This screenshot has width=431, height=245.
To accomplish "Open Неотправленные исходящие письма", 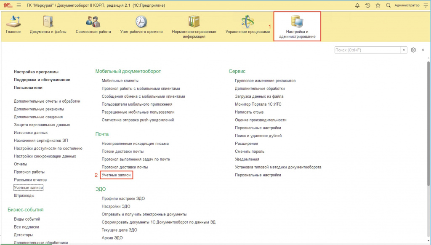I will pyautogui.click(x=135, y=144).
